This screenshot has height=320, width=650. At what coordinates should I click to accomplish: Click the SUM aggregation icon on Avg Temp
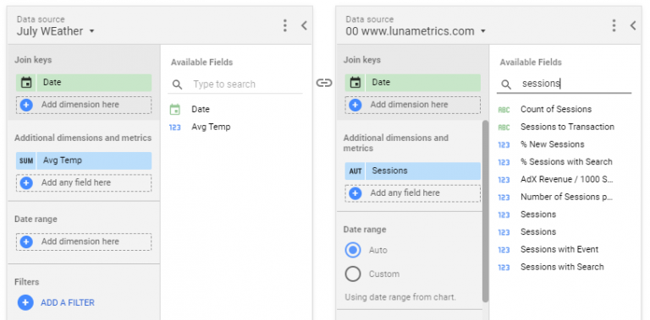tap(26, 160)
